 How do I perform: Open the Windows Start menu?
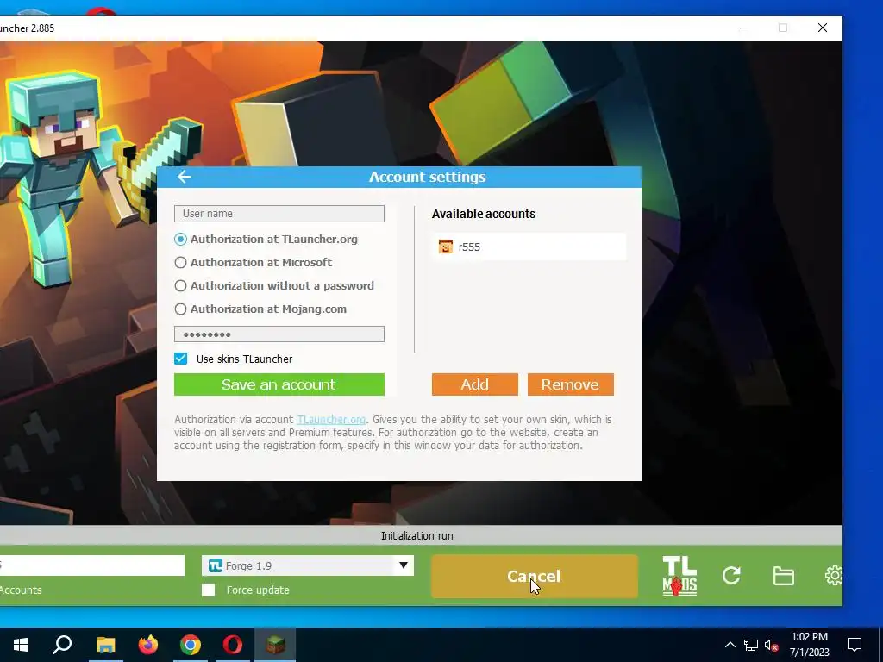(21, 645)
